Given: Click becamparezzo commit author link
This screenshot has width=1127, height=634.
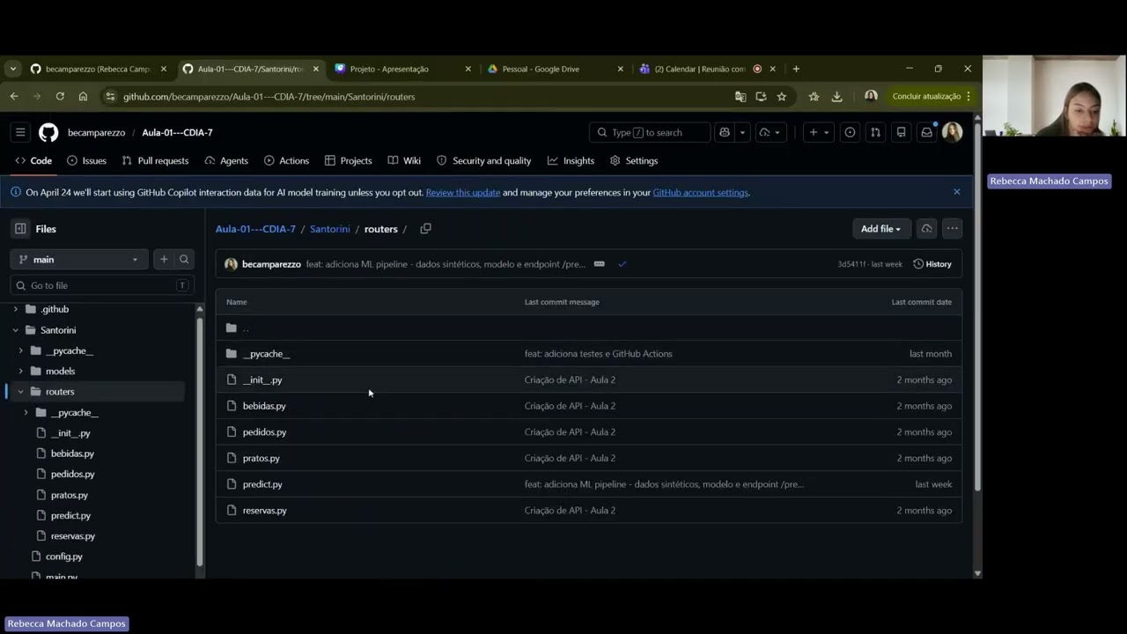Looking at the screenshot, I should (x=271, y=264).
